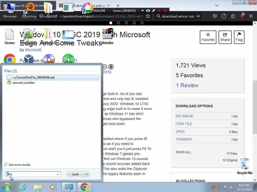
Task: Open the muted volume tray icon
Action: click(x=231, y=187)
